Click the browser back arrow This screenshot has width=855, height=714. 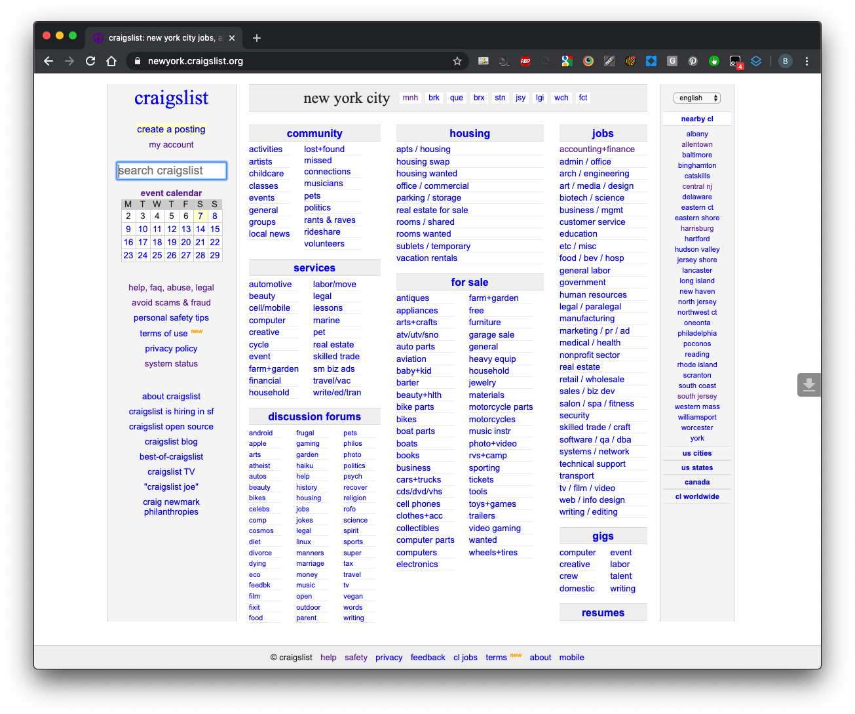tap(48, 61)
